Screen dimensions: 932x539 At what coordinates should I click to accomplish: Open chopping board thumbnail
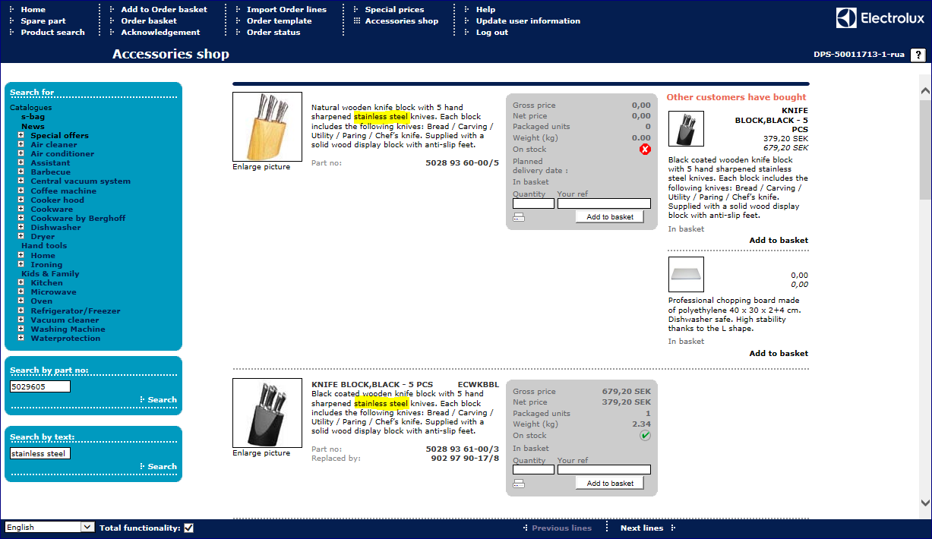pos(686,274)
